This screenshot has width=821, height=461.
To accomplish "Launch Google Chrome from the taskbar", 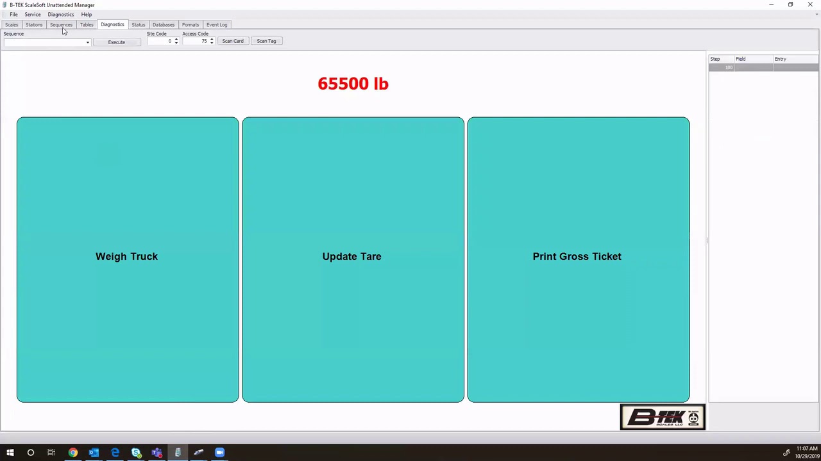I will 72,453.
